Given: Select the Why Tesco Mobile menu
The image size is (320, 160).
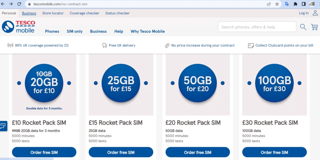Looking at the screenshot, I should (x=148, y=31).
